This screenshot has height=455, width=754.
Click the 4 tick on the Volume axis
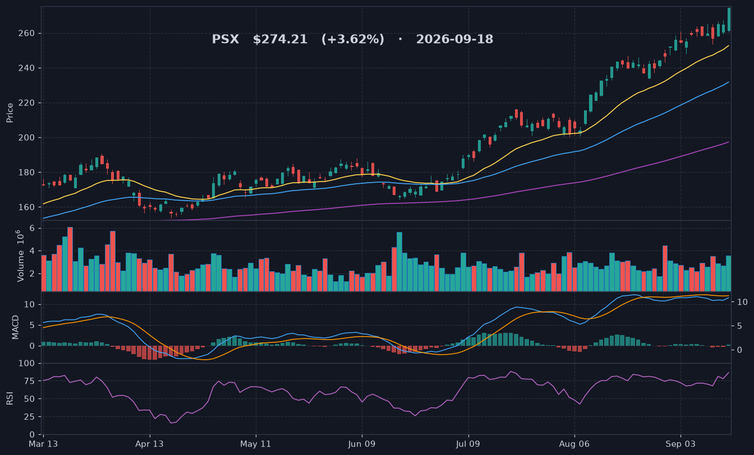(x=33, y=251)
